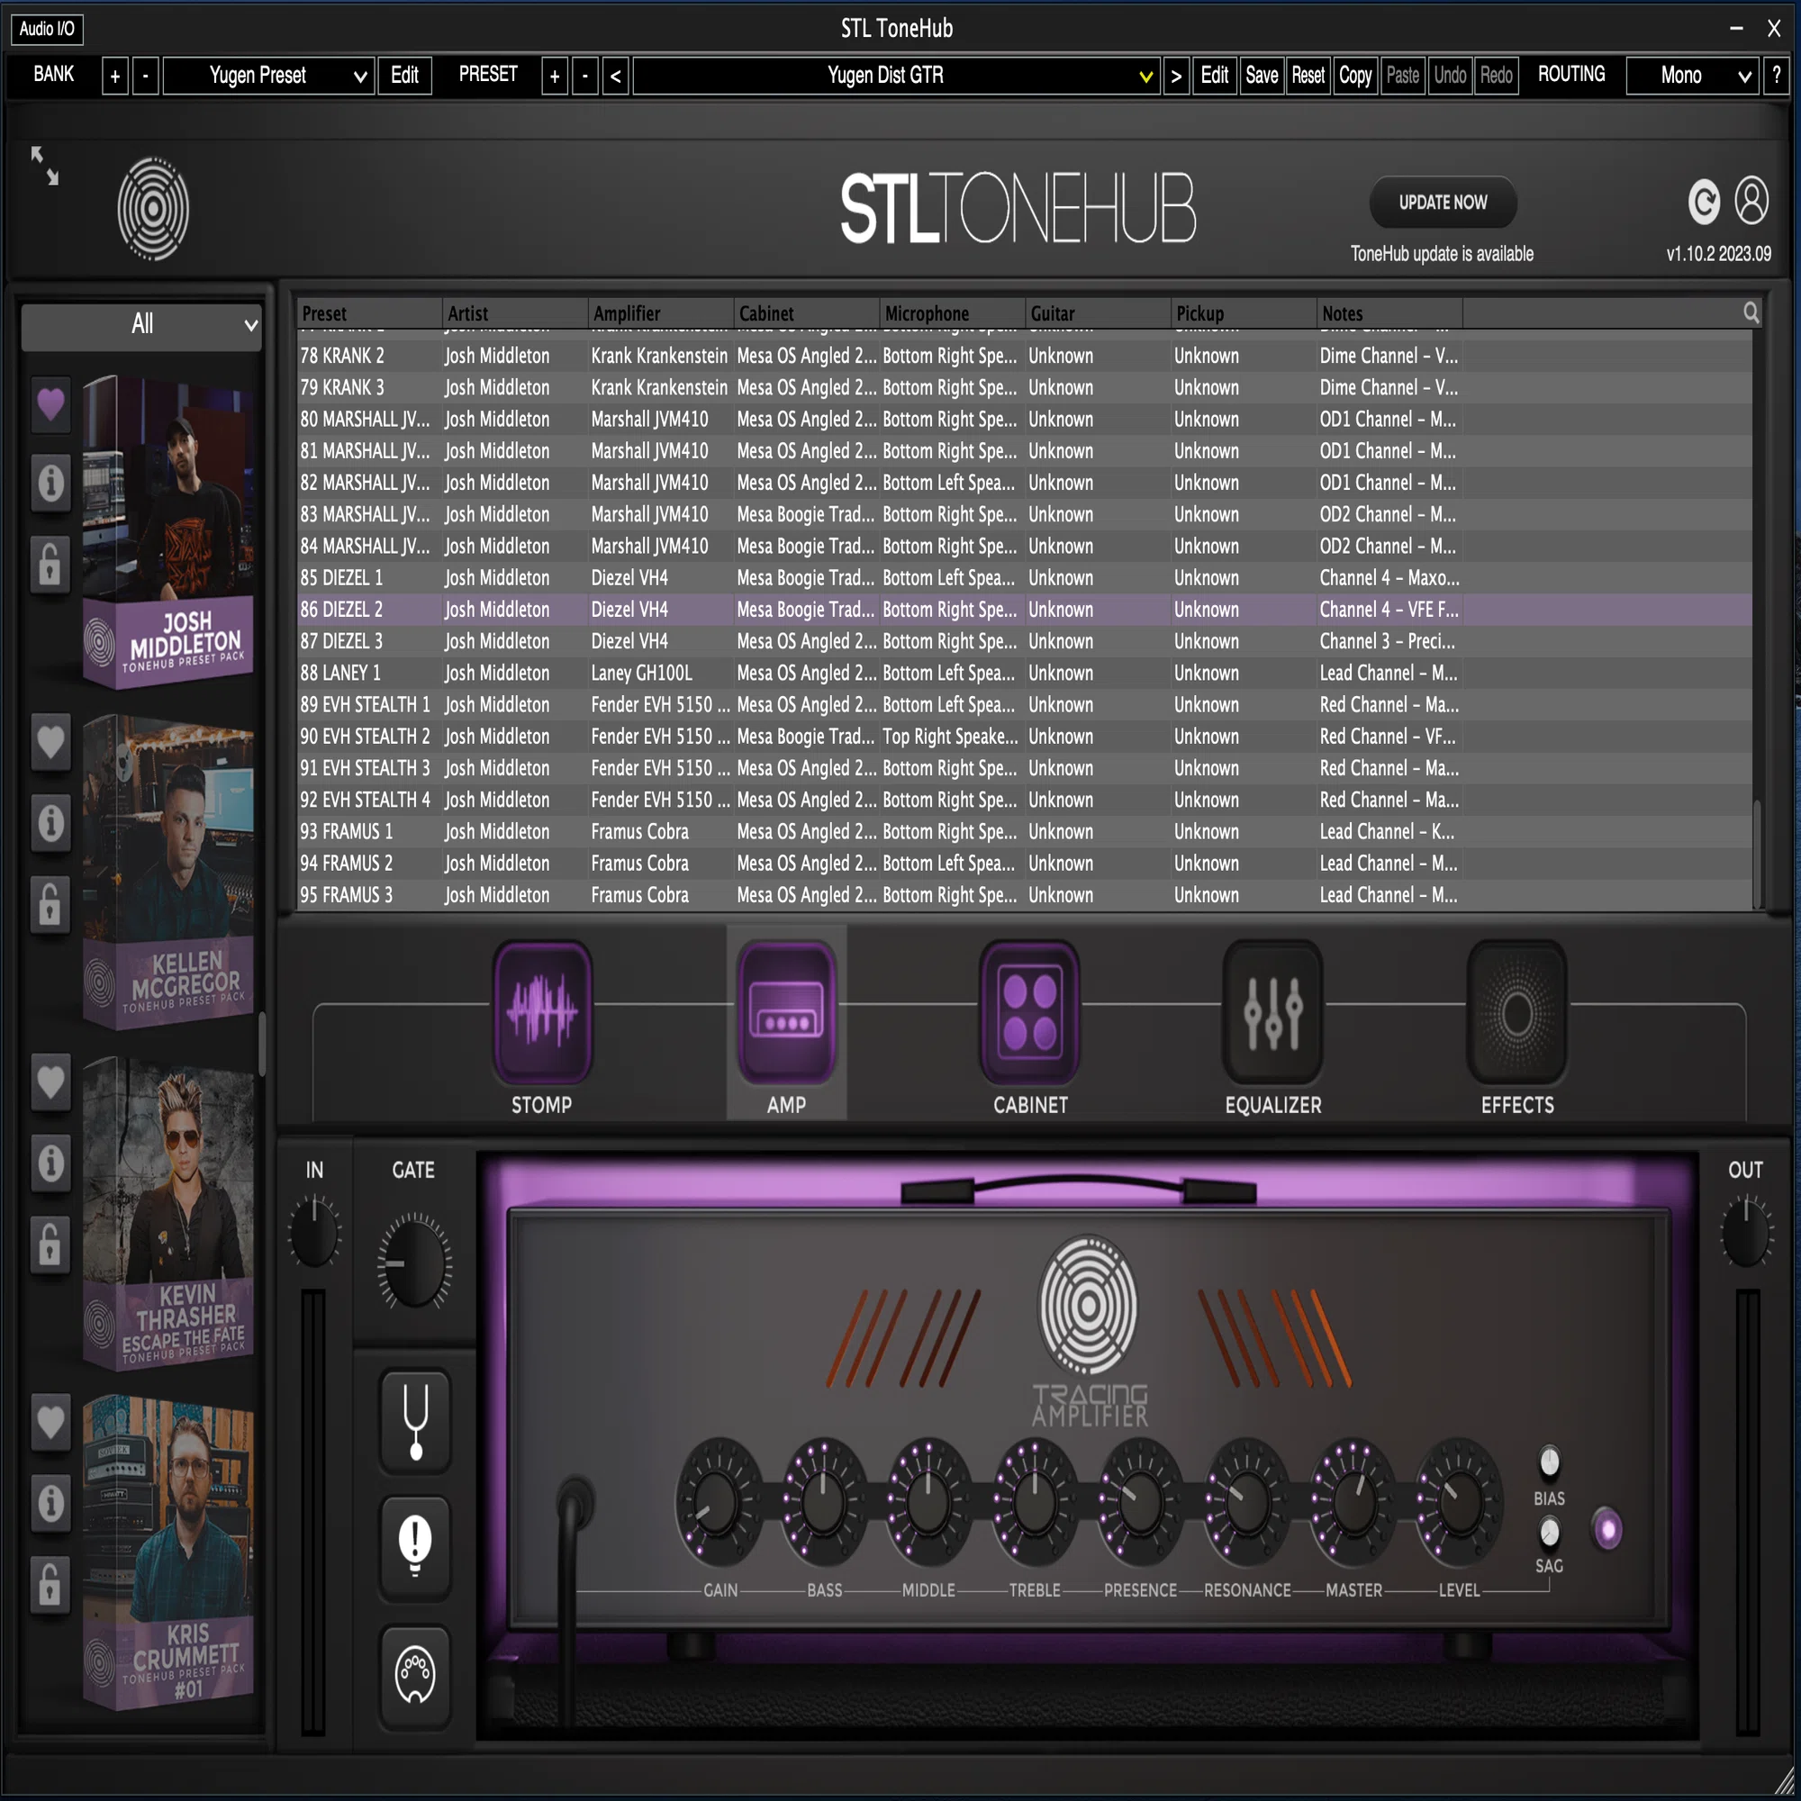1801x1801 pixels.
Task: Click the resize-window arrows icon
Action: (x=45, y=166)
